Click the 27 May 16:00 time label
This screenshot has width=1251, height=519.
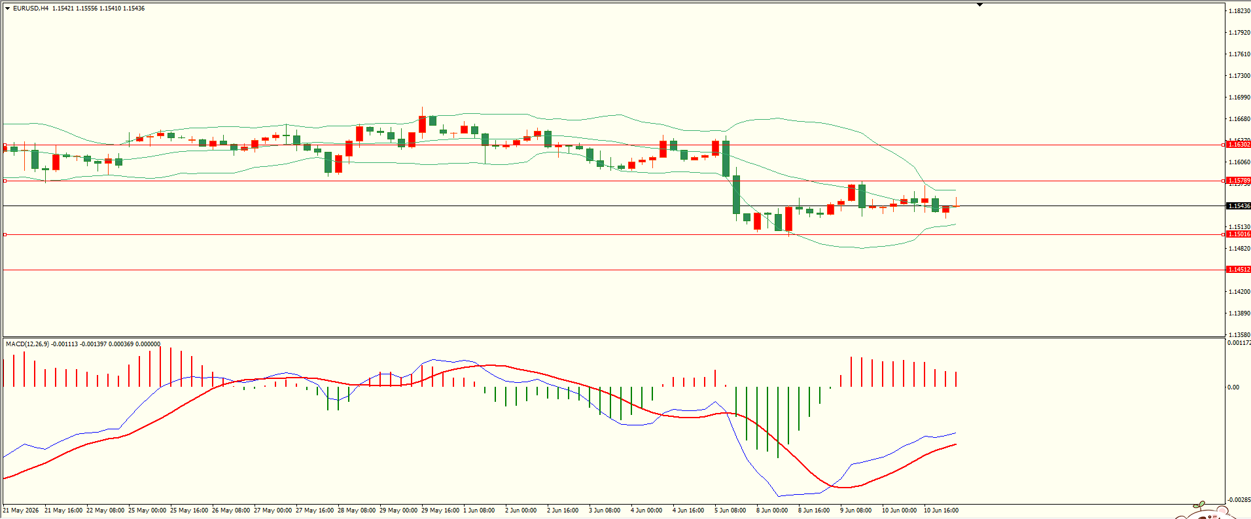[315, 510]
